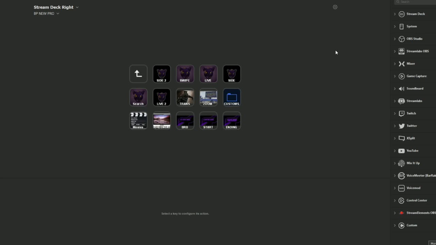Select the StreamElements OBS label

421,213
